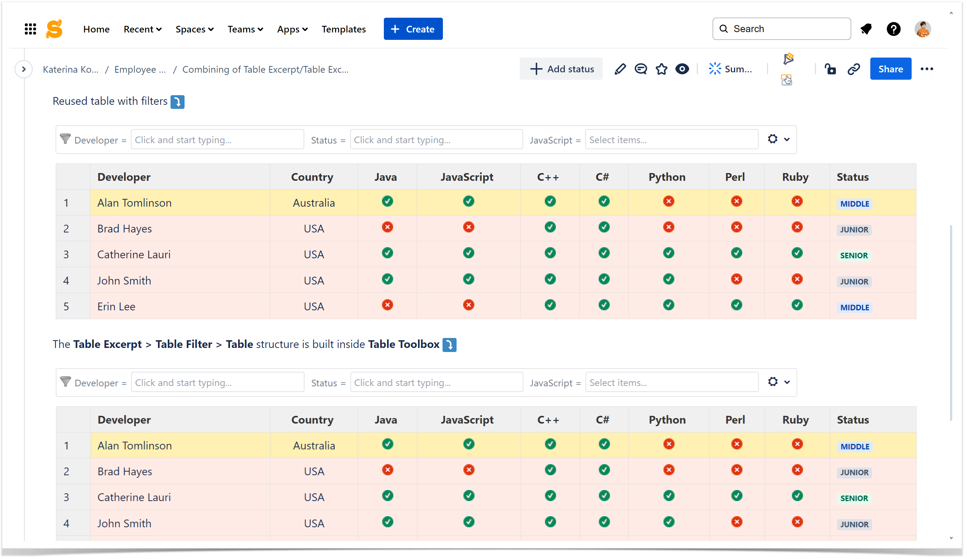Open the notifications bell icon
Viewport: 967px width, 559px height.
click(866, 29)
